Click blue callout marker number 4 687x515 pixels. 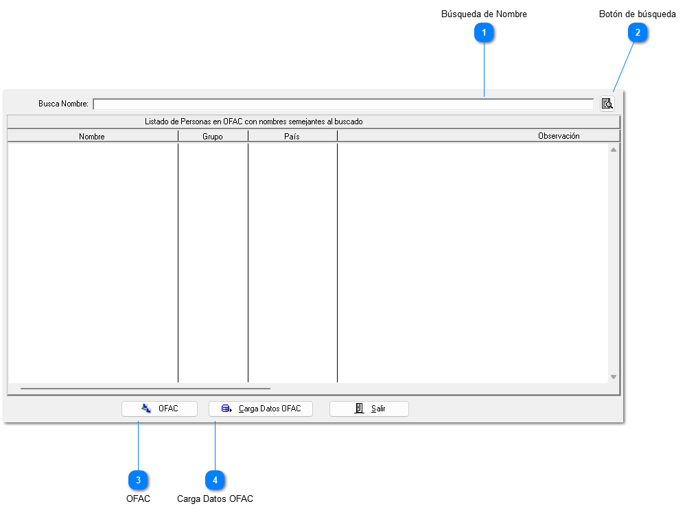pyautogui.click(x=215, y=479)
